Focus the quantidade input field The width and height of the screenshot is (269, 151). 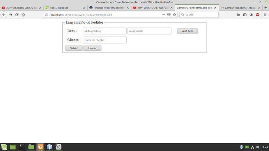point(149,31)
